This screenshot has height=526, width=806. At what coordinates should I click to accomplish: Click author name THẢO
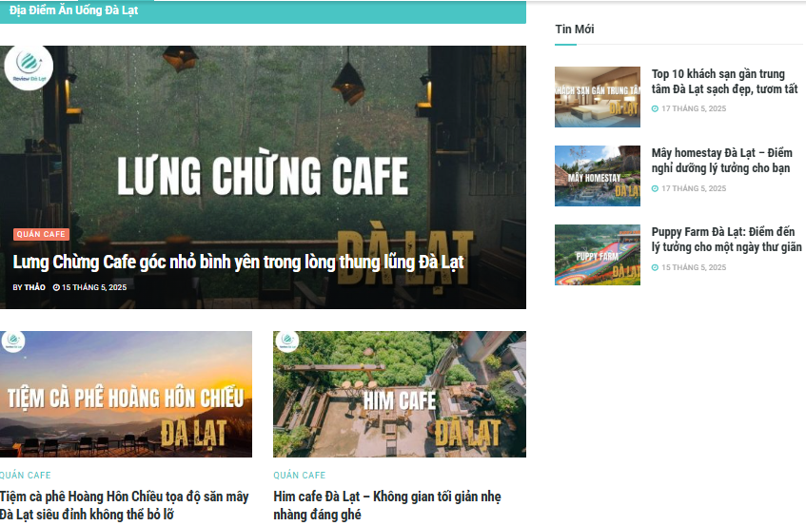coord(35,287)
